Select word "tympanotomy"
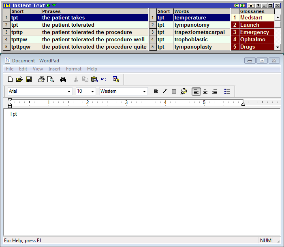This screenshot has height=247, width=284. coord(202,25)
